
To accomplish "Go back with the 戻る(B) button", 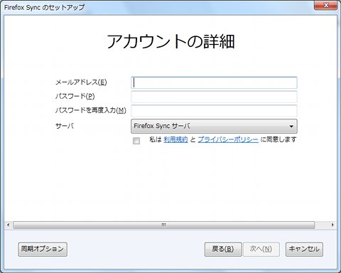I will 223,250.
